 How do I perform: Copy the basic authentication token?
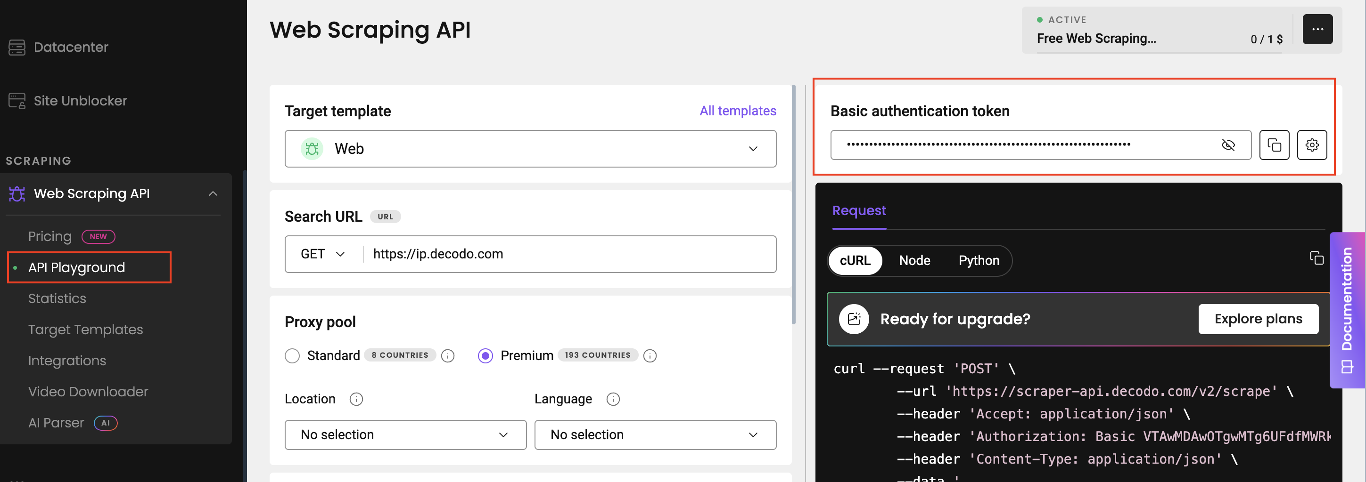[1274, 145]
